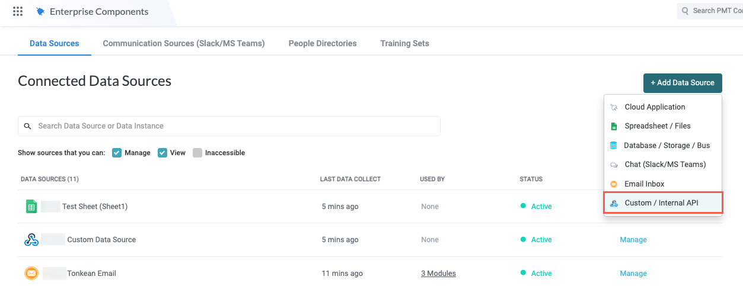The width and height of the screenshot is (743, 286).
Task: Click the orange Tonkean Email envelope icon
Action: coord(31,274)
